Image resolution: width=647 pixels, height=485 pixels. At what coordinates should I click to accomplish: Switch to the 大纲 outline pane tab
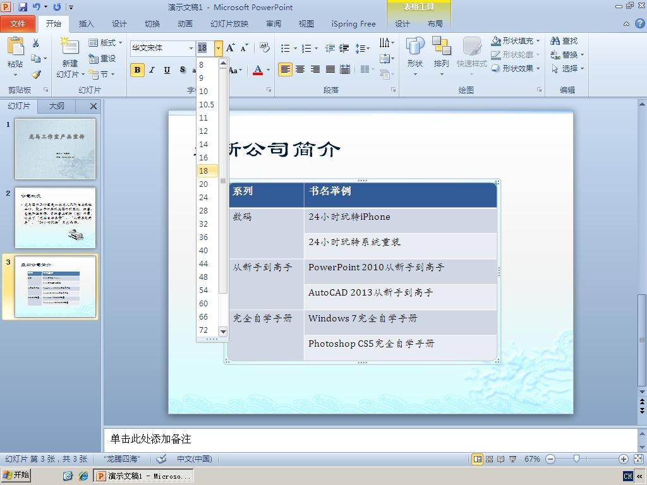[56, 106]
